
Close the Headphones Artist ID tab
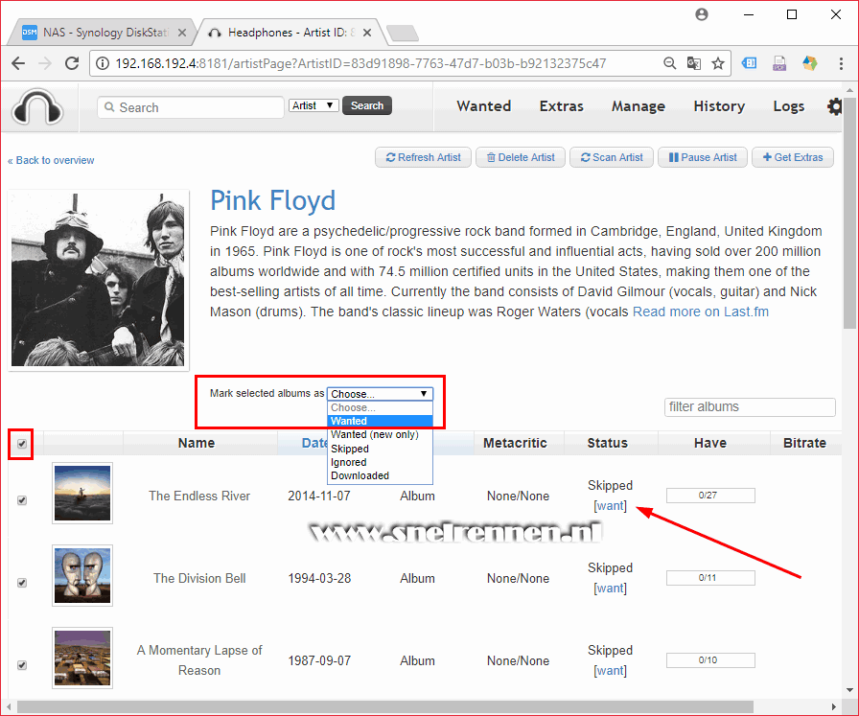(367, 33)
